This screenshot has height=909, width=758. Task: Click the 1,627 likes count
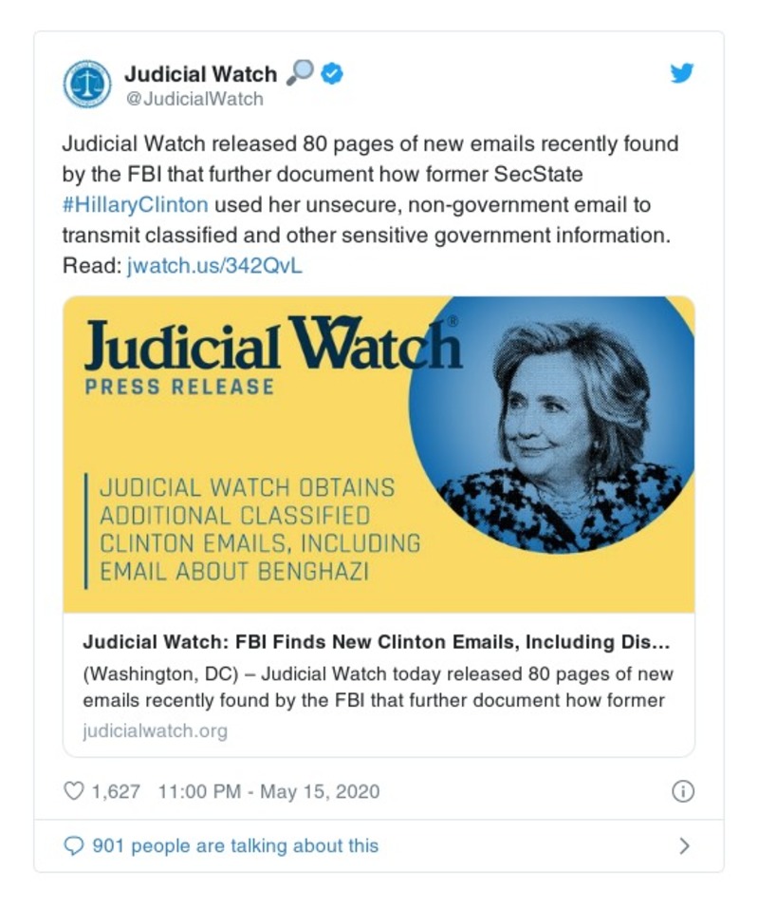pos(116,791)
